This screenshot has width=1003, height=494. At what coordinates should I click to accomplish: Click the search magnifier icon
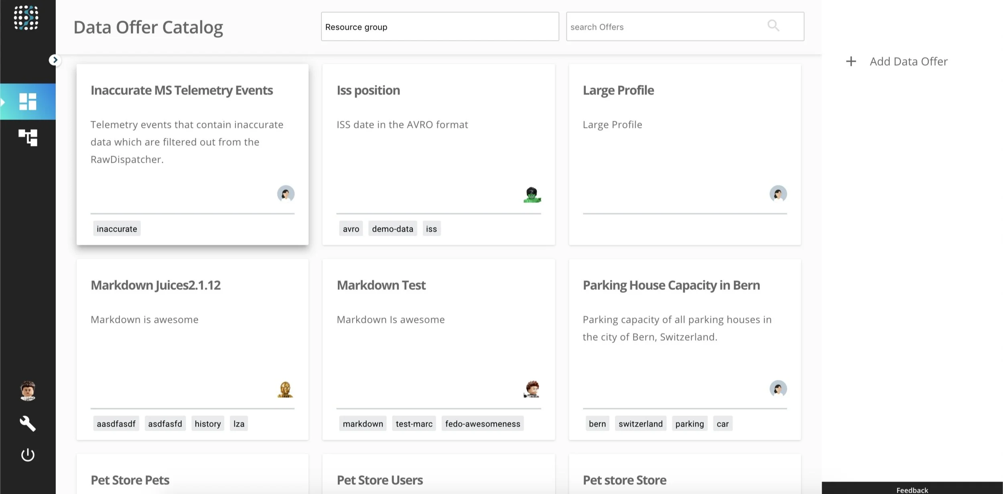point(773,26)
